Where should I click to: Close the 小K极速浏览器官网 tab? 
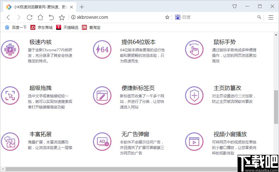click(72, 7)
